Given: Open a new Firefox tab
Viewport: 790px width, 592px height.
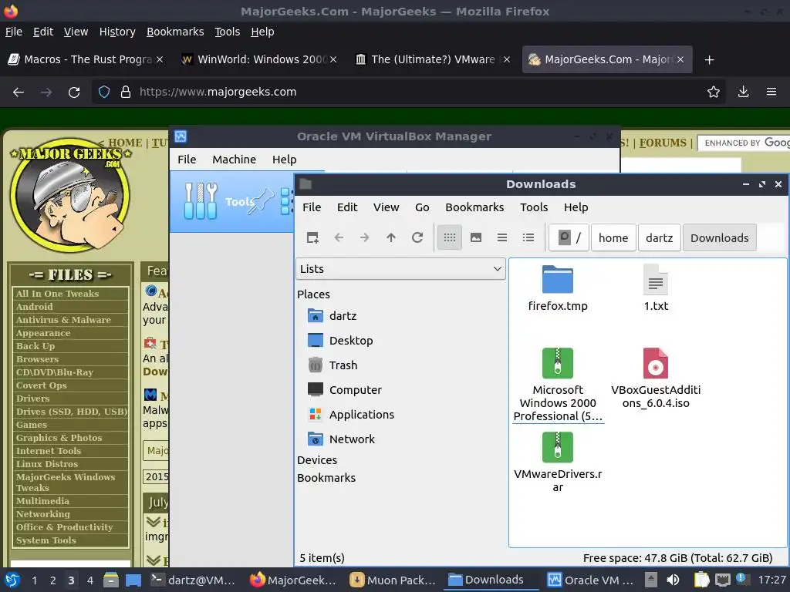Looking at the screenshot, I should (710, 60).
